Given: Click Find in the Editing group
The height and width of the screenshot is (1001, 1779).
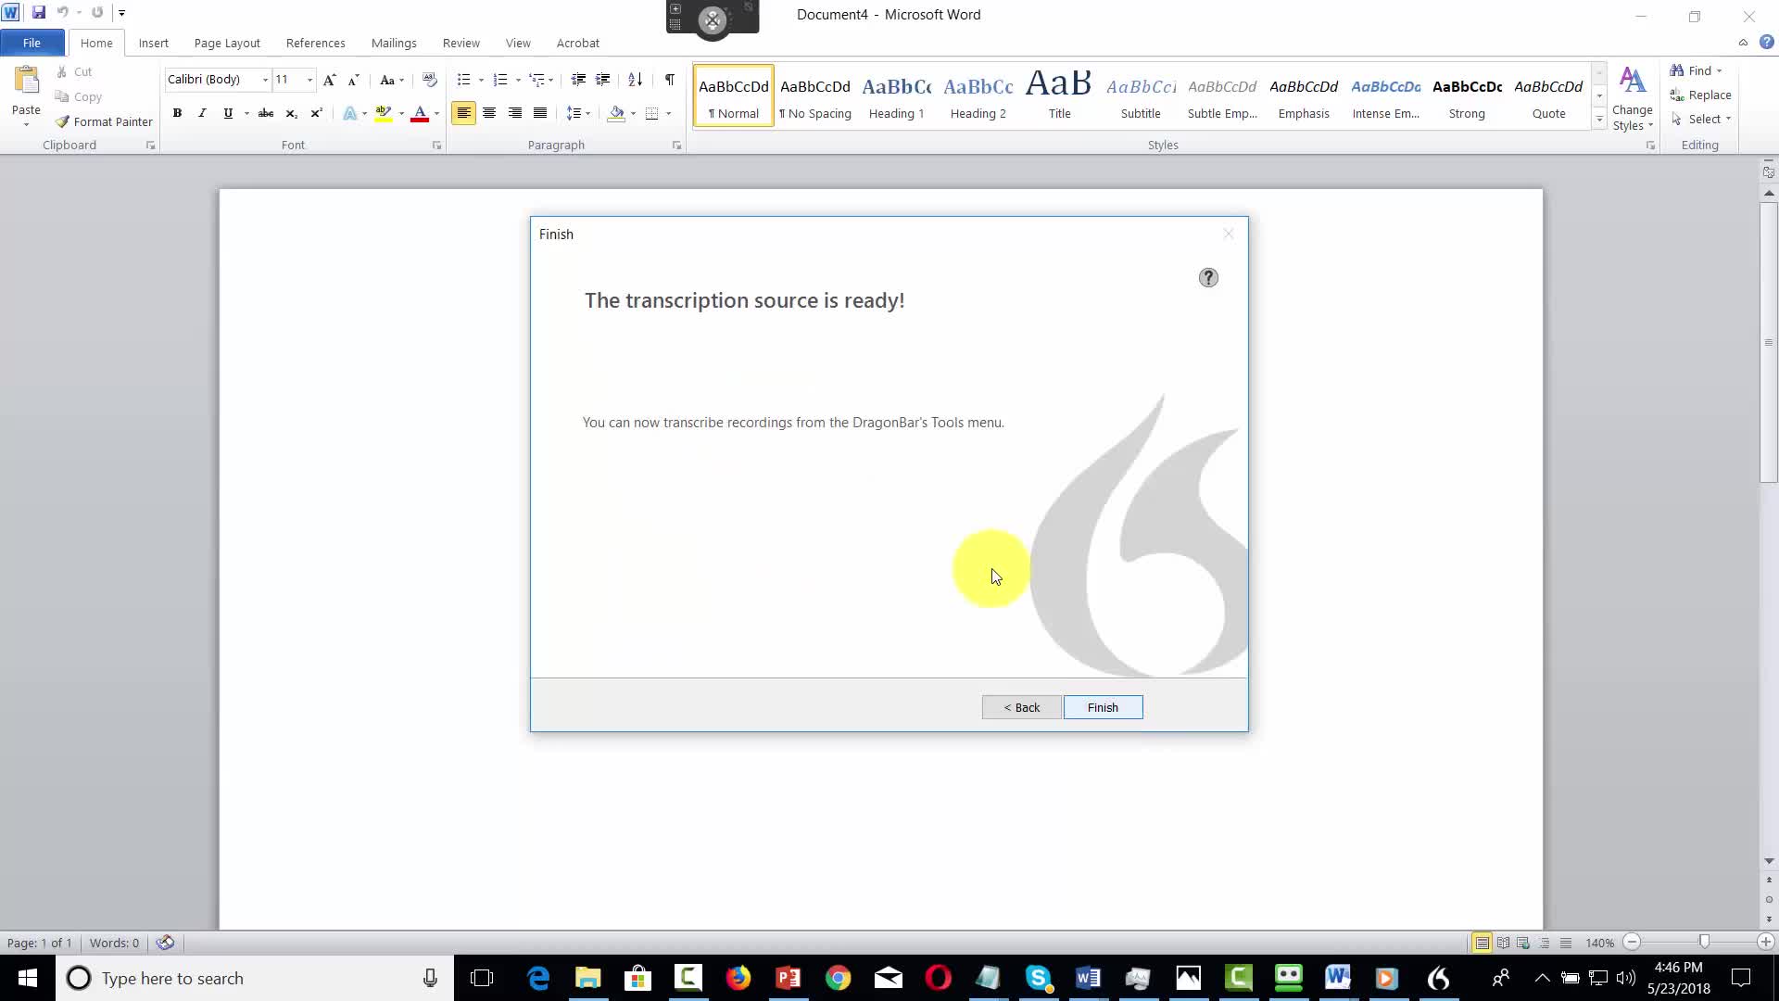Looking at the screenshot, I should (x=1693, y=70).
